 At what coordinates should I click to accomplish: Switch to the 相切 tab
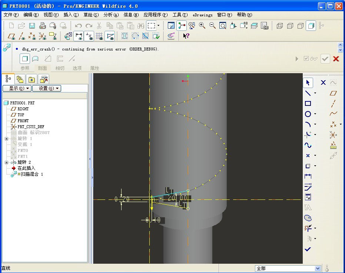click(60, 68)
